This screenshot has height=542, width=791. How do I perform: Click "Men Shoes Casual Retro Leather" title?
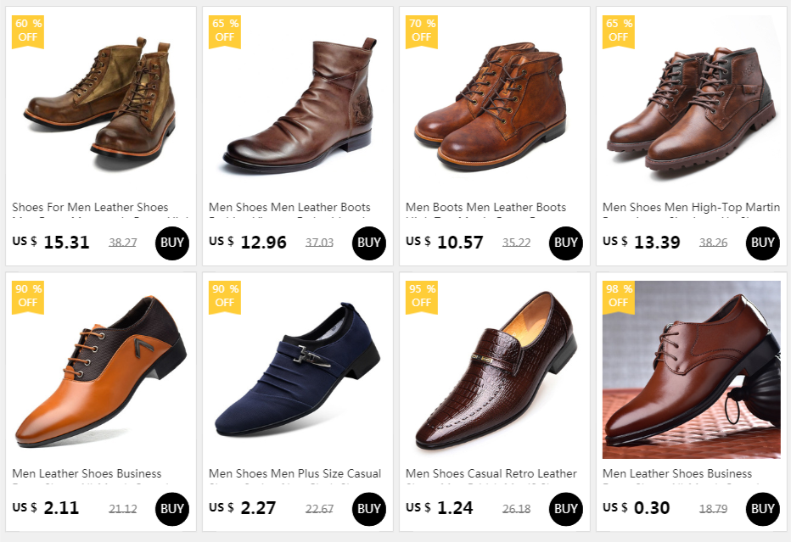pos(491,473)
